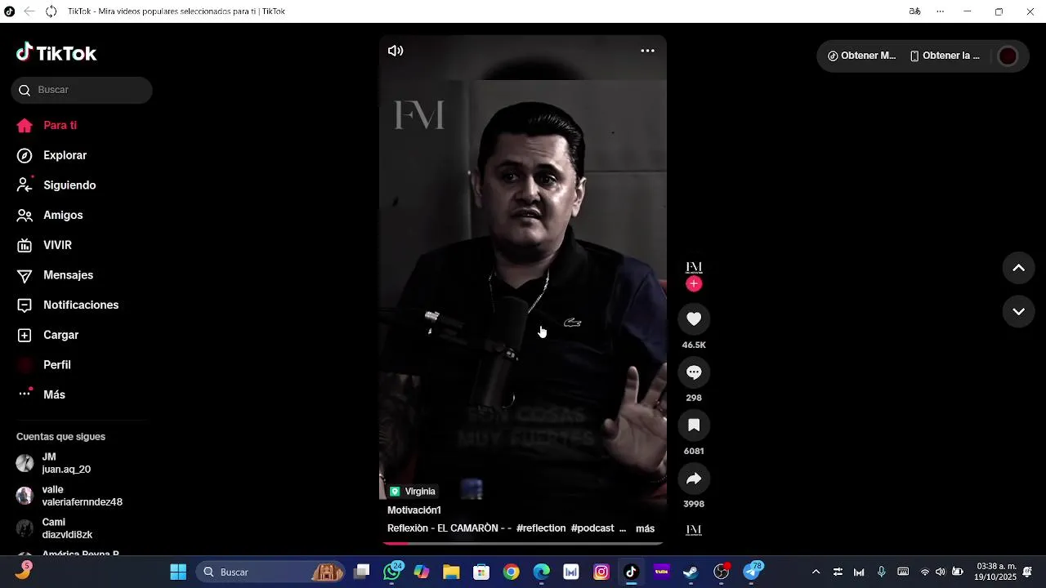Open profile avatar menu at top right
Viewport: 1046px width, 588px height.
[1008, 56]
